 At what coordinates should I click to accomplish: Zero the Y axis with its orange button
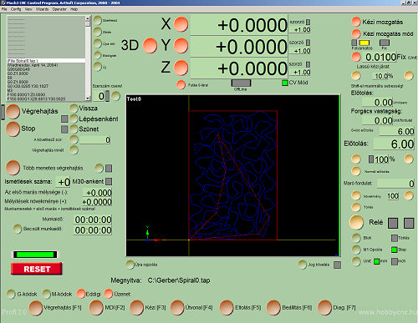point(181,46)
